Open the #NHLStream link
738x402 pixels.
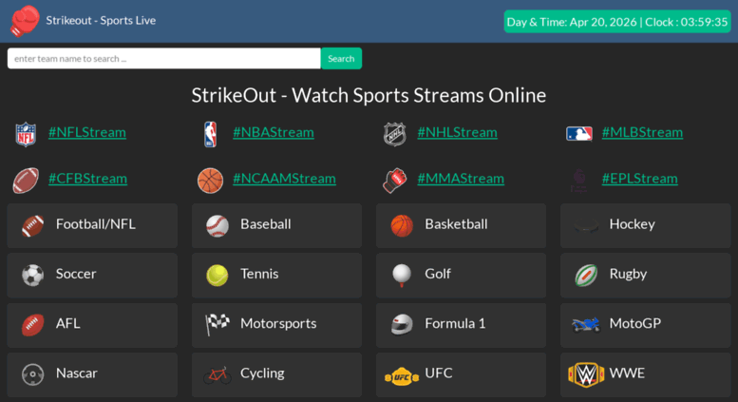tap(457, 132)
